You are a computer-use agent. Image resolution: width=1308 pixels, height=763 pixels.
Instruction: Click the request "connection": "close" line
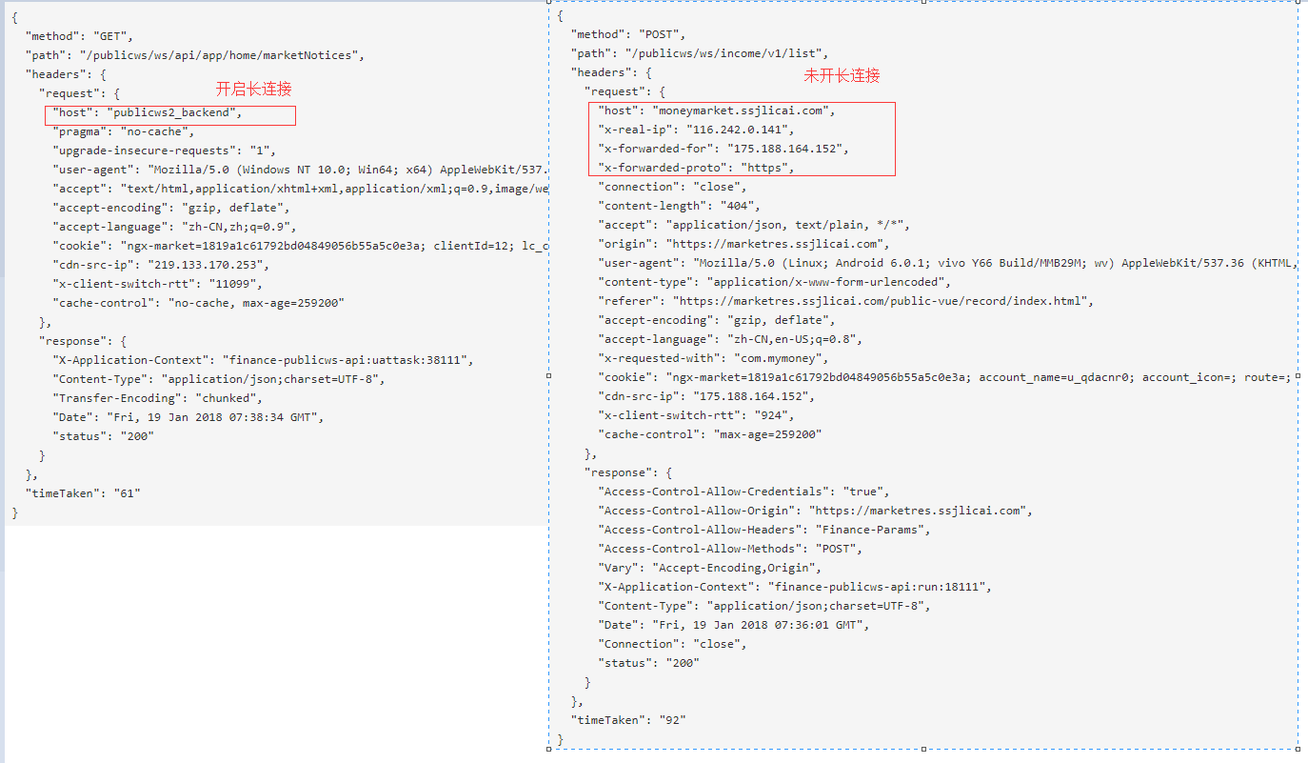[x=672, y=187]
